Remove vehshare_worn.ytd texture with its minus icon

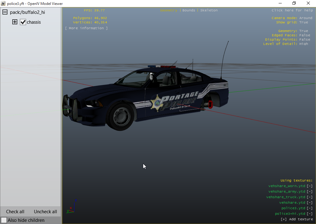click(310, 186)
